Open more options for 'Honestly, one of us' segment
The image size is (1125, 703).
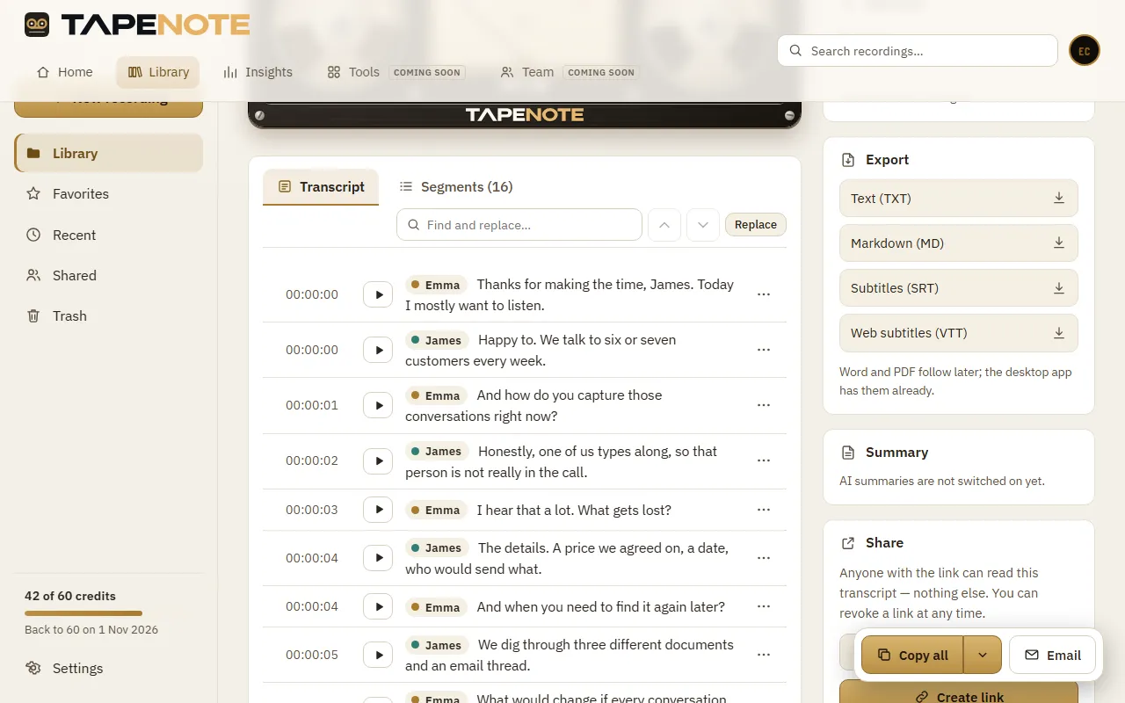pos(764,460)
